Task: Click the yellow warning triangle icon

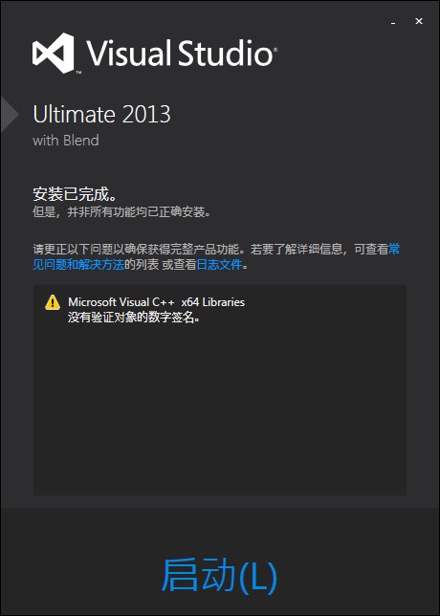Action: point(53,302)
